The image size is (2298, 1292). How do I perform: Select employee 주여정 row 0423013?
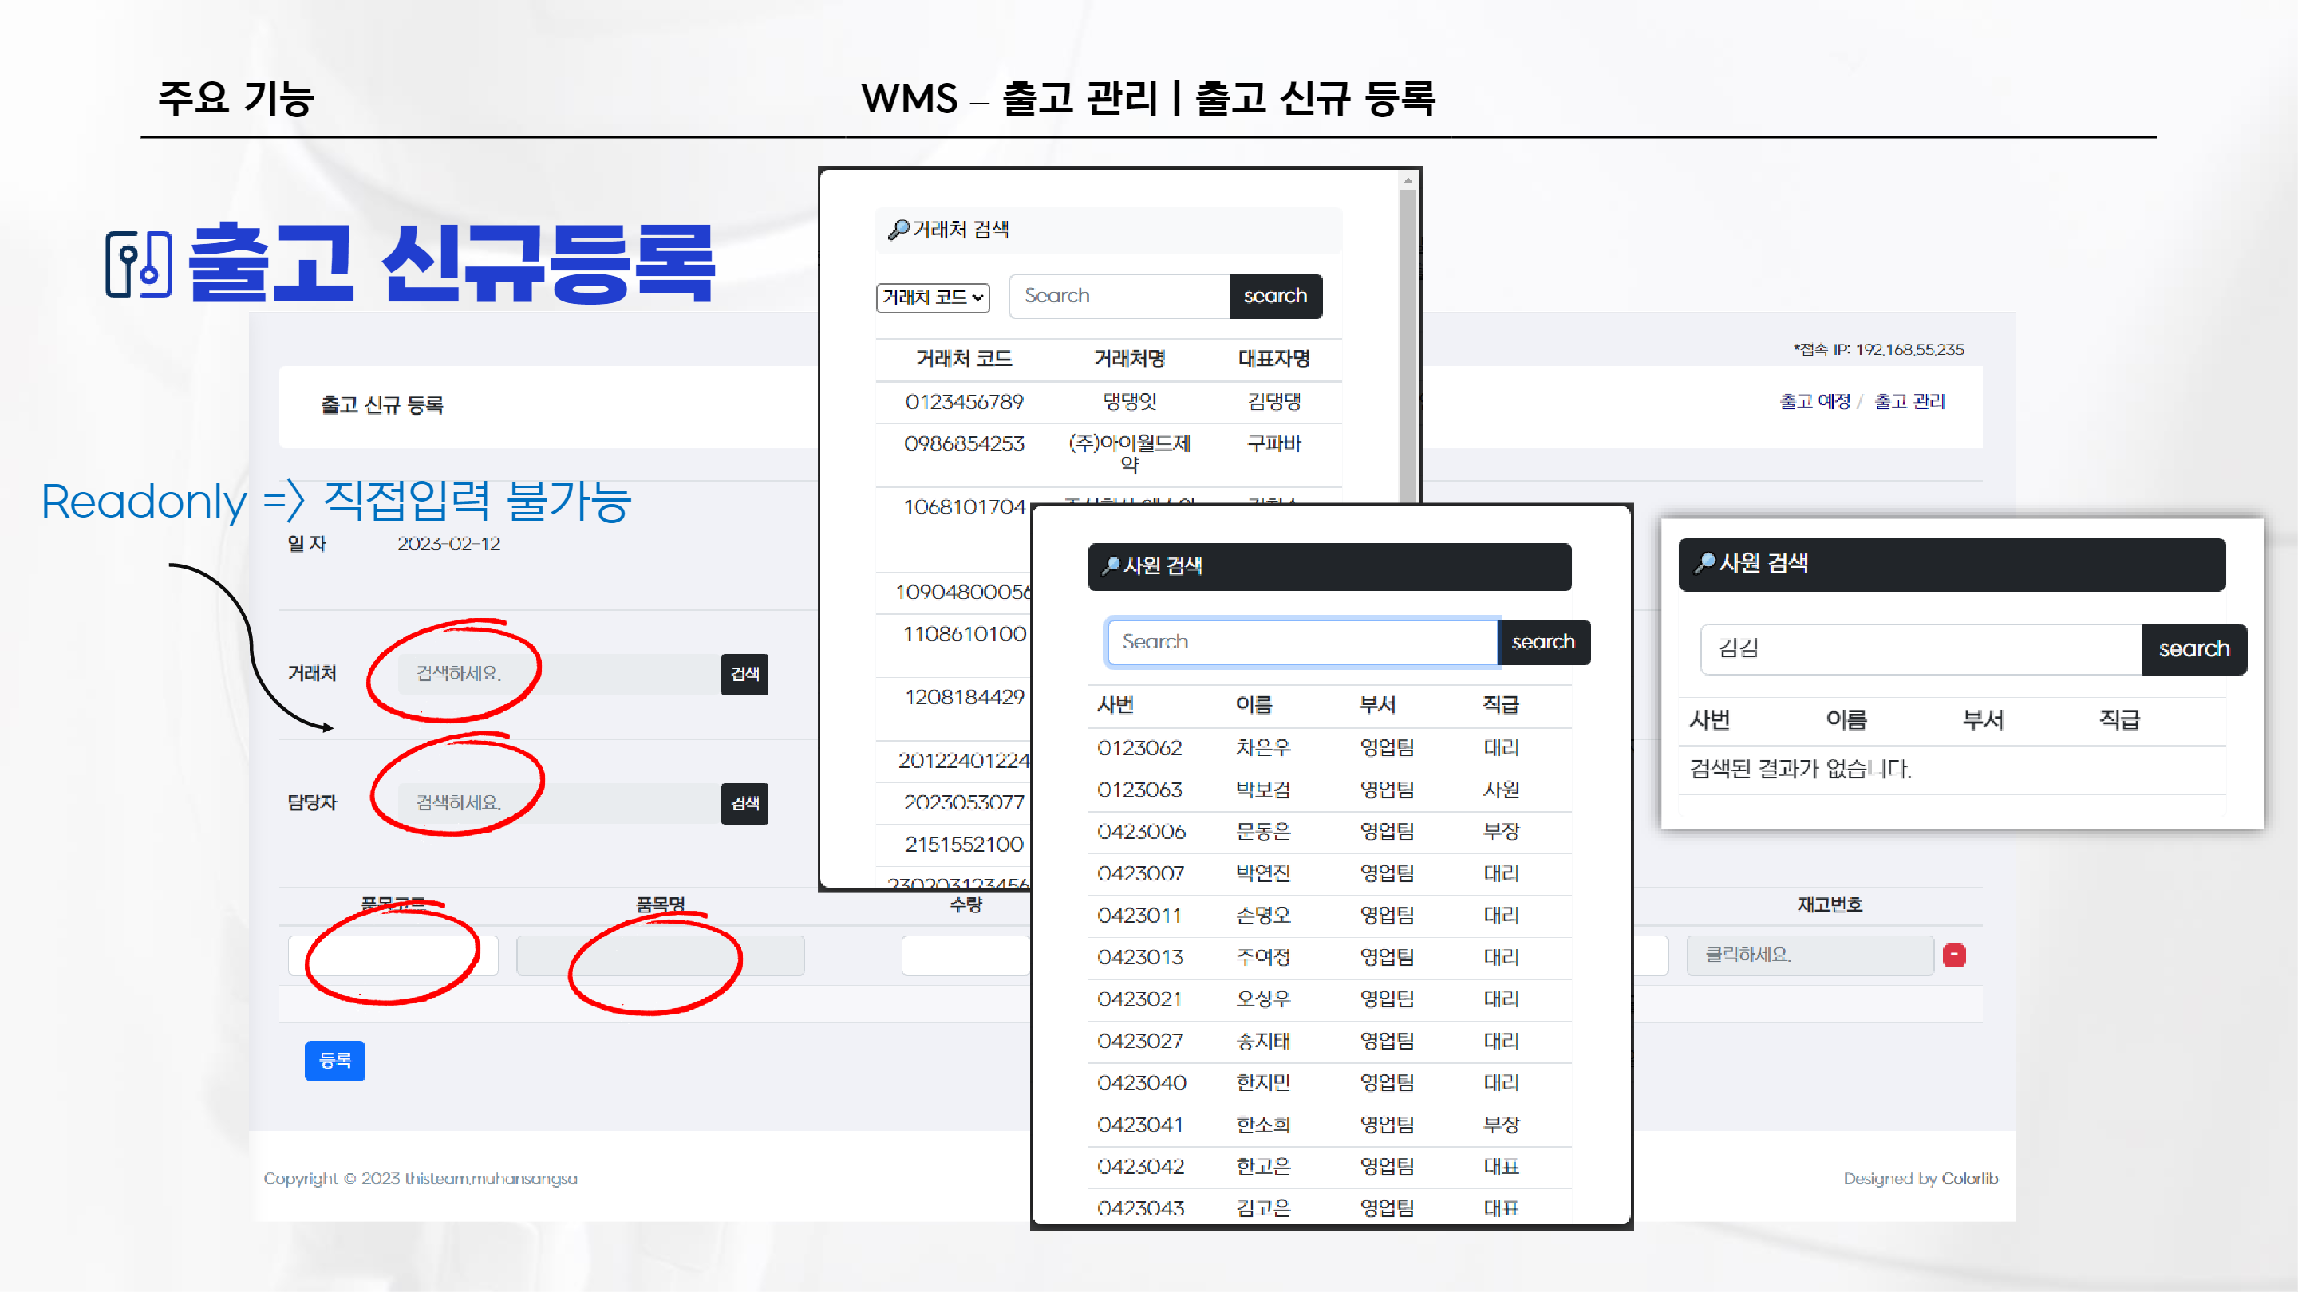pos(1329,958)
